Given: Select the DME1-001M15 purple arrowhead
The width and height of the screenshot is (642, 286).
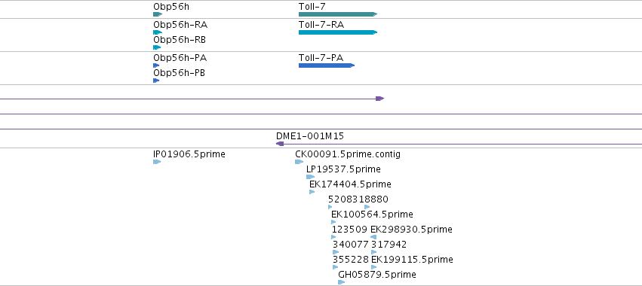Looking at the screenshot, I should pos(280,144).
